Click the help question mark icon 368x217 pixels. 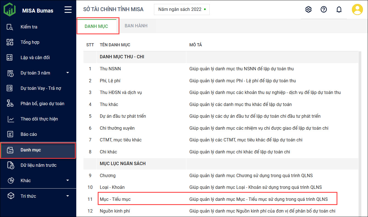(x=323, y=9)
